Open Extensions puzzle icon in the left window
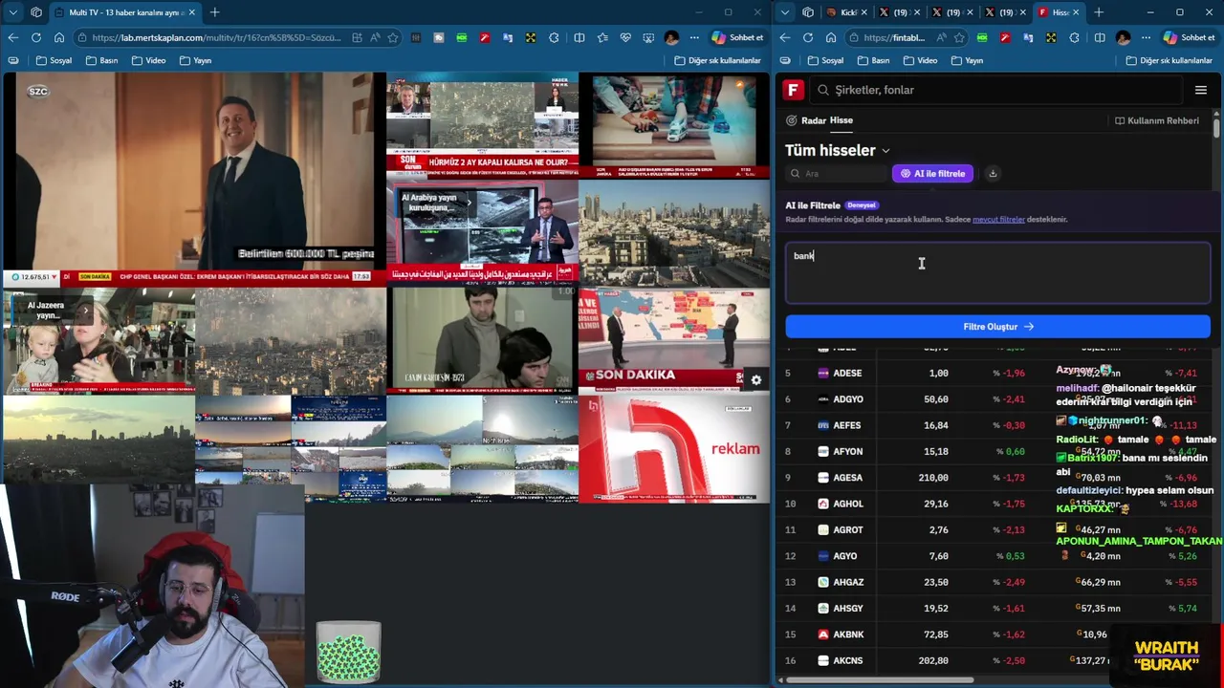The width and height of the screenshot is (1224, 688). (x=554, y=37)
